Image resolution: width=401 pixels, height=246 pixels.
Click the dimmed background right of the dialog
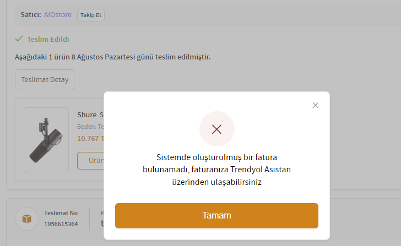point(364,138)
